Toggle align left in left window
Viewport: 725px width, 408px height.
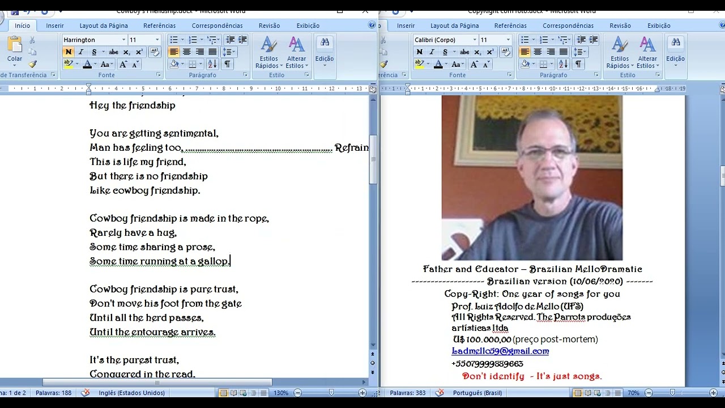click(x=174, y=52)
